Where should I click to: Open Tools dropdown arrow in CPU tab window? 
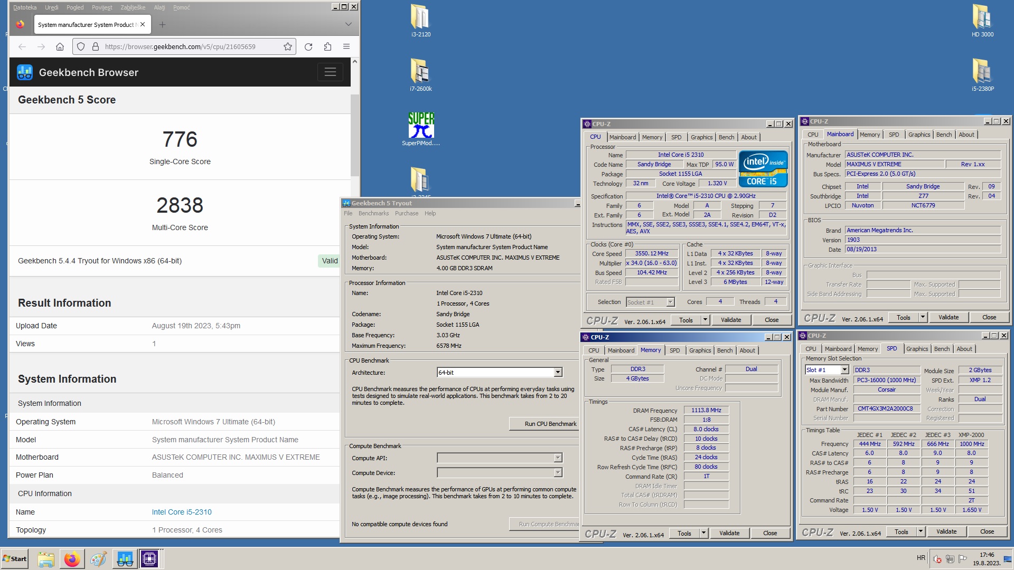coord(705,320)
